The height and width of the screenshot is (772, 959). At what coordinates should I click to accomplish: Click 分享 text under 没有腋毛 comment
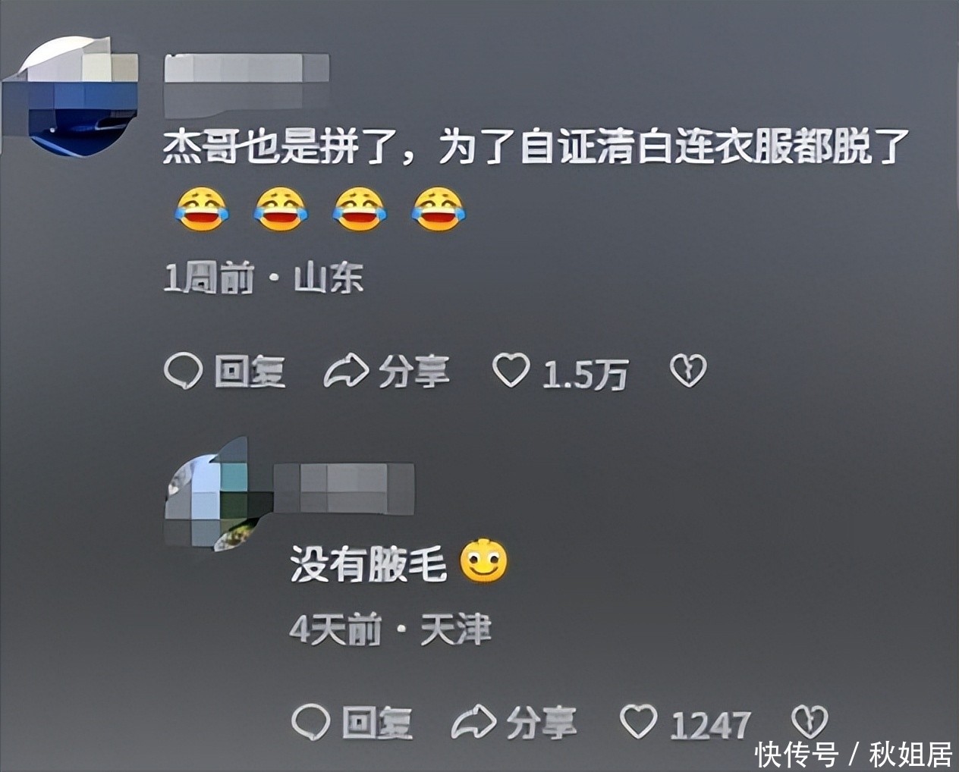pyautogui.click(x=542, y=723)
